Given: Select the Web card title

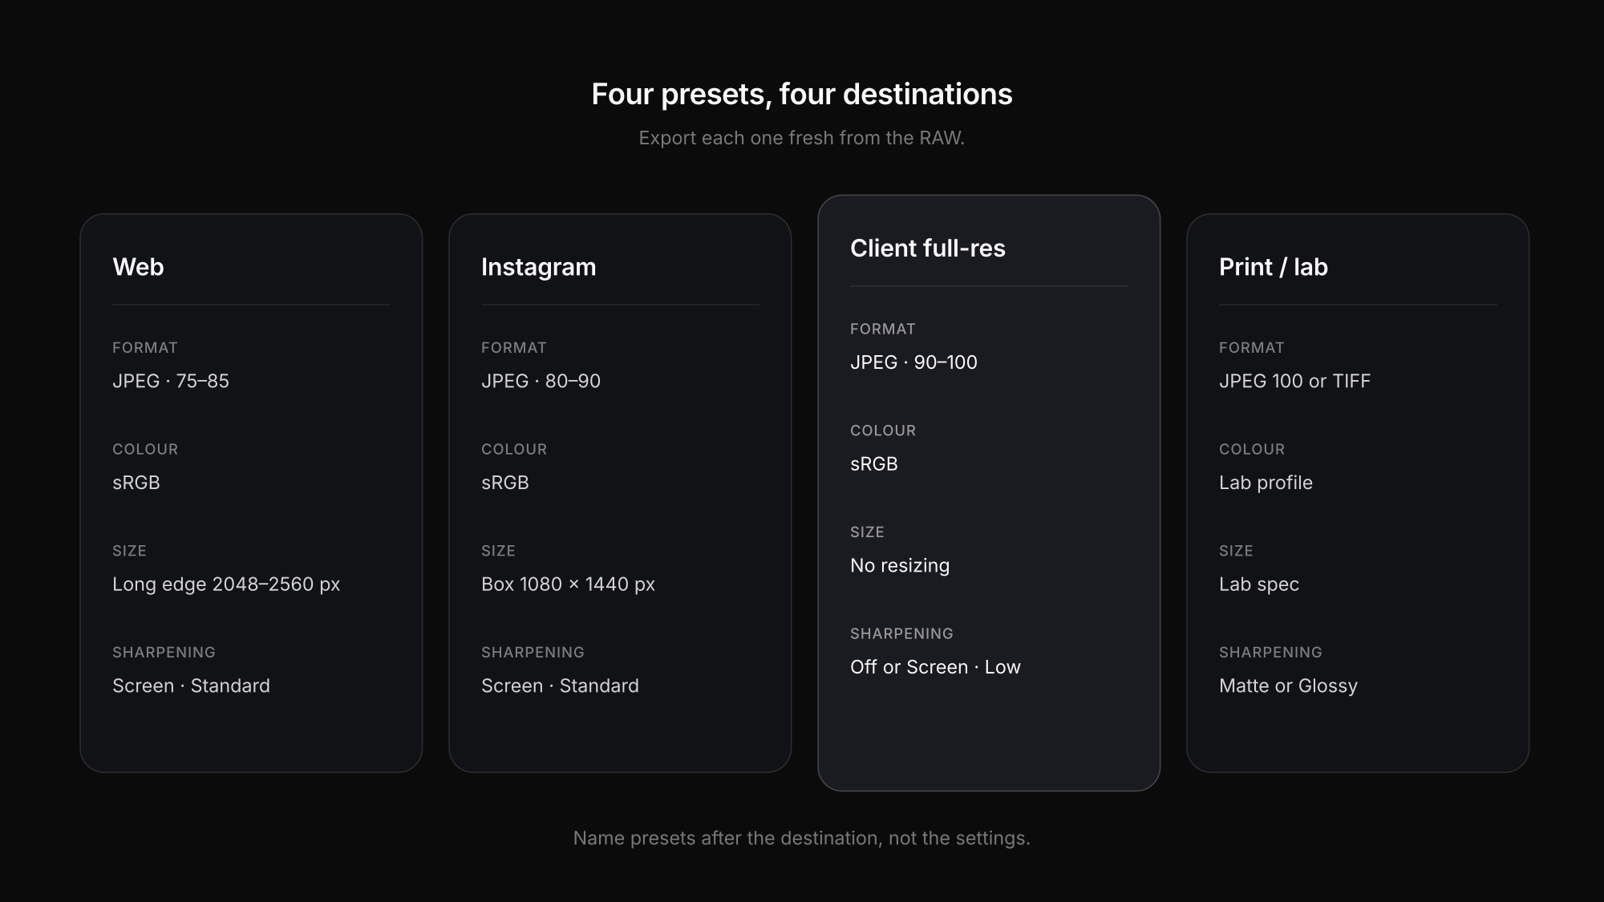Looking at the screenshot, I should 138,267.
